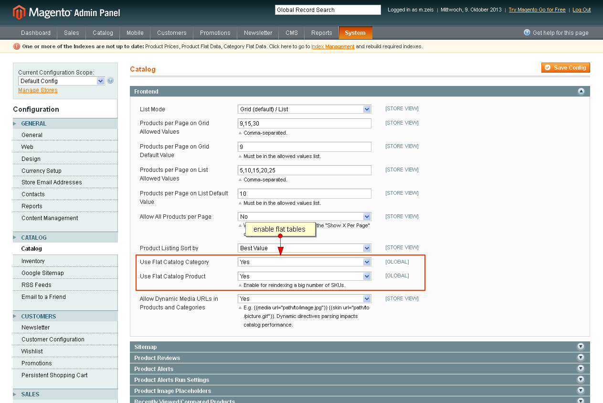This screenshot has height=403, width=603.
Task: Open the Customers menu
Action: [x=172, y=33]
